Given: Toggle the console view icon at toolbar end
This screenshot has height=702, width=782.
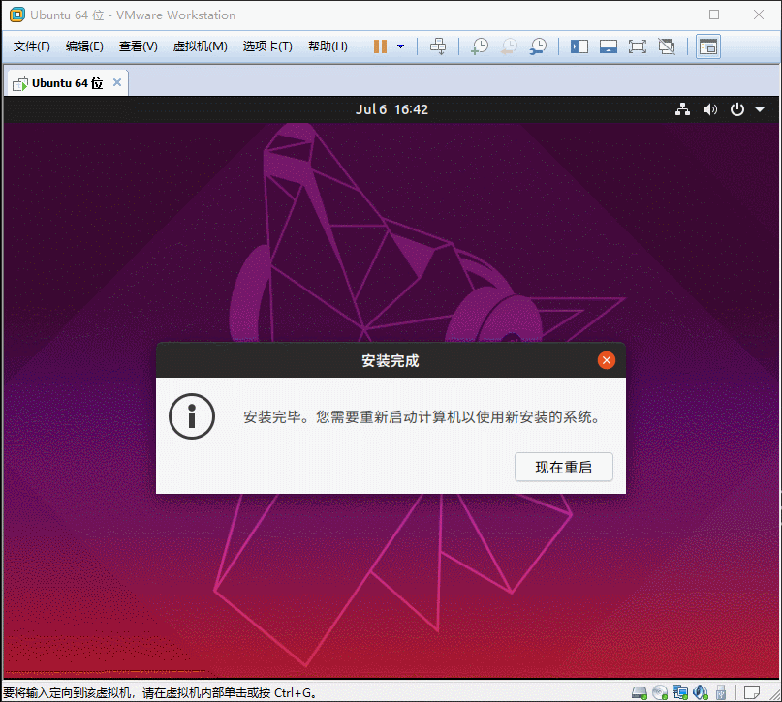Looking at the screenshot, I should (x=708, y=46).
